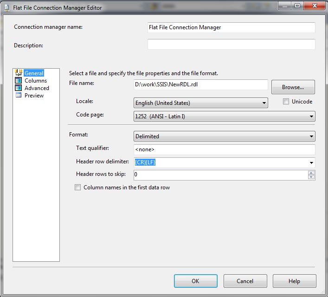
Task: Open Help for this dialog
Action: point(294,281)
